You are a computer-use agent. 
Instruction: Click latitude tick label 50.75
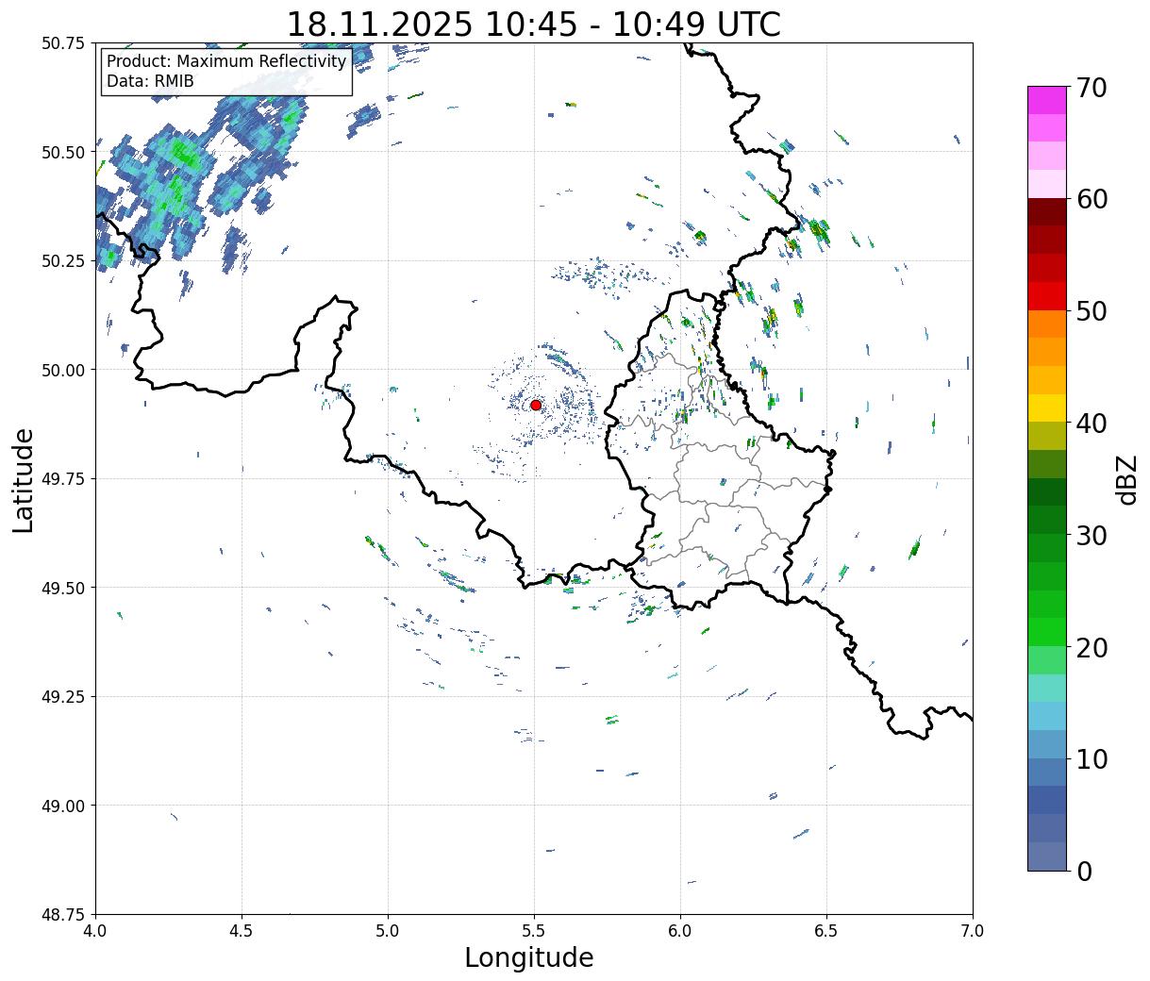(x=63, y=42)
